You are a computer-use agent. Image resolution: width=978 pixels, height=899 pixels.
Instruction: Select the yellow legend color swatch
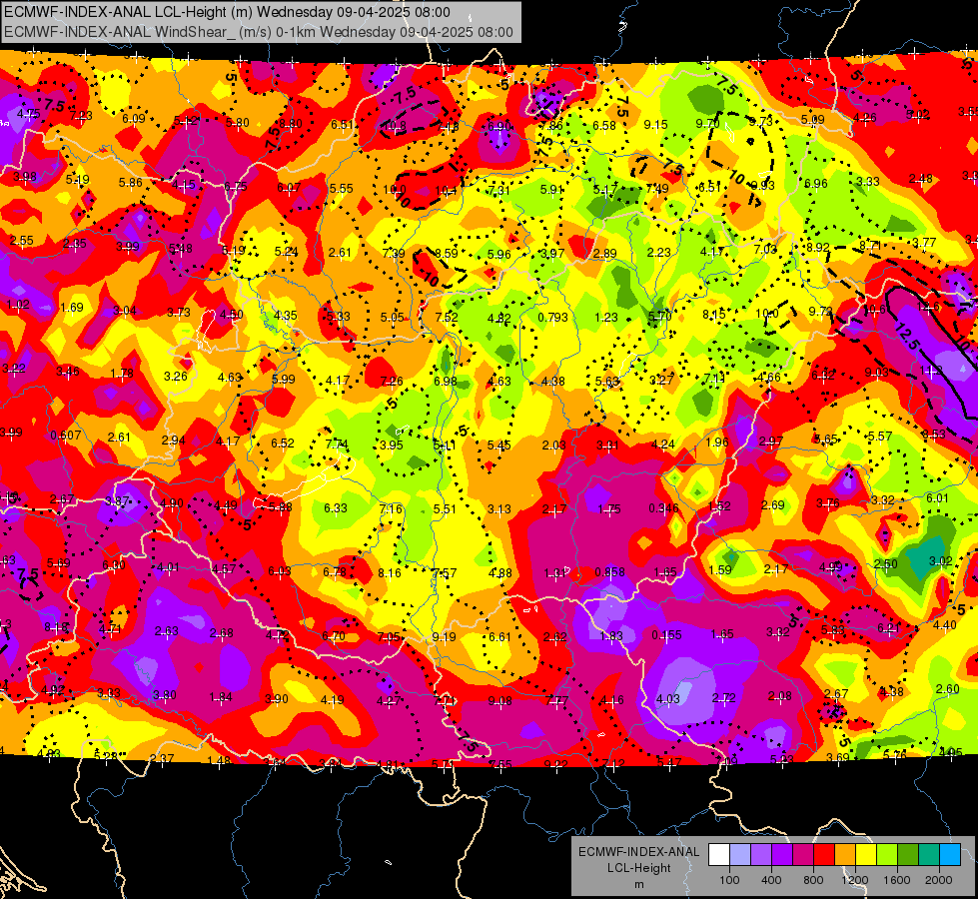pyautogui.click(x=866, y=855)
